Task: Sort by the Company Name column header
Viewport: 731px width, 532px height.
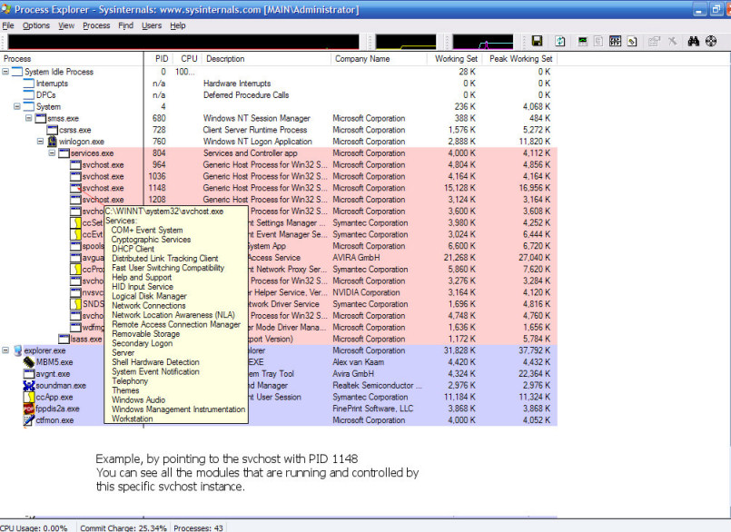Action: click(x=379, y=59)
